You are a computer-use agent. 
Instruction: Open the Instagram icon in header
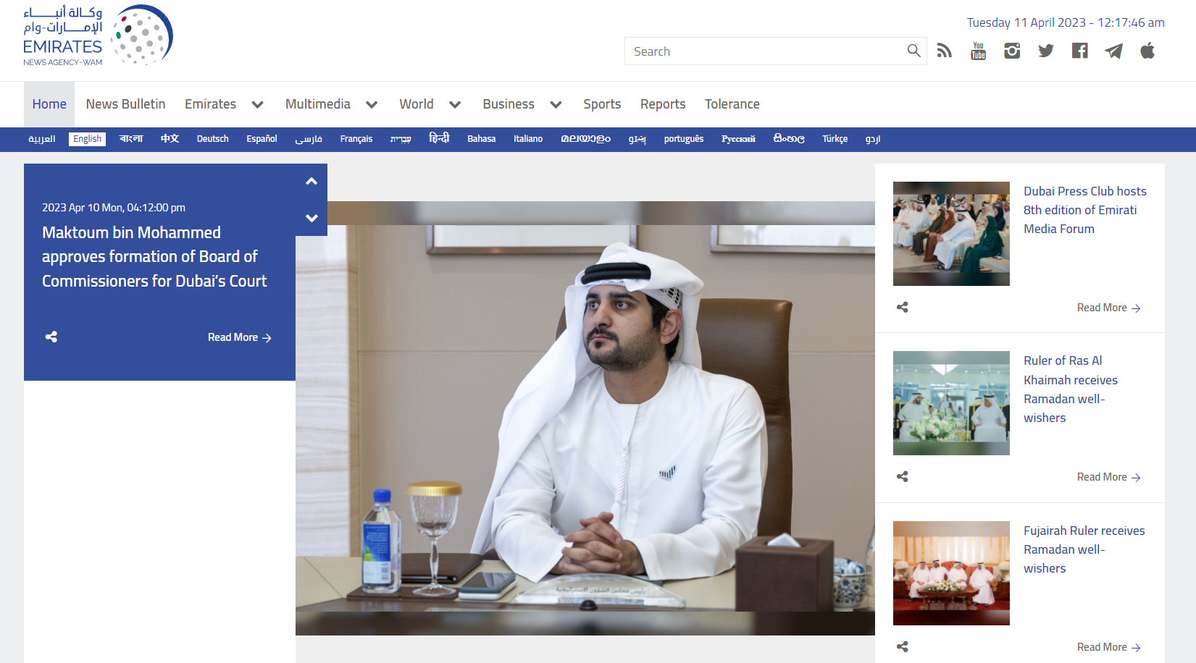coord(1012,51)
